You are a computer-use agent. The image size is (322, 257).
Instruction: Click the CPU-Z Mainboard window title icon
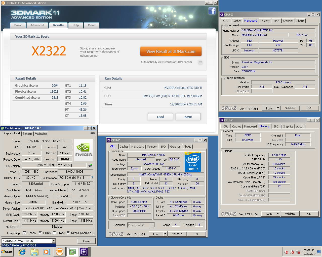tap(222, 15)
